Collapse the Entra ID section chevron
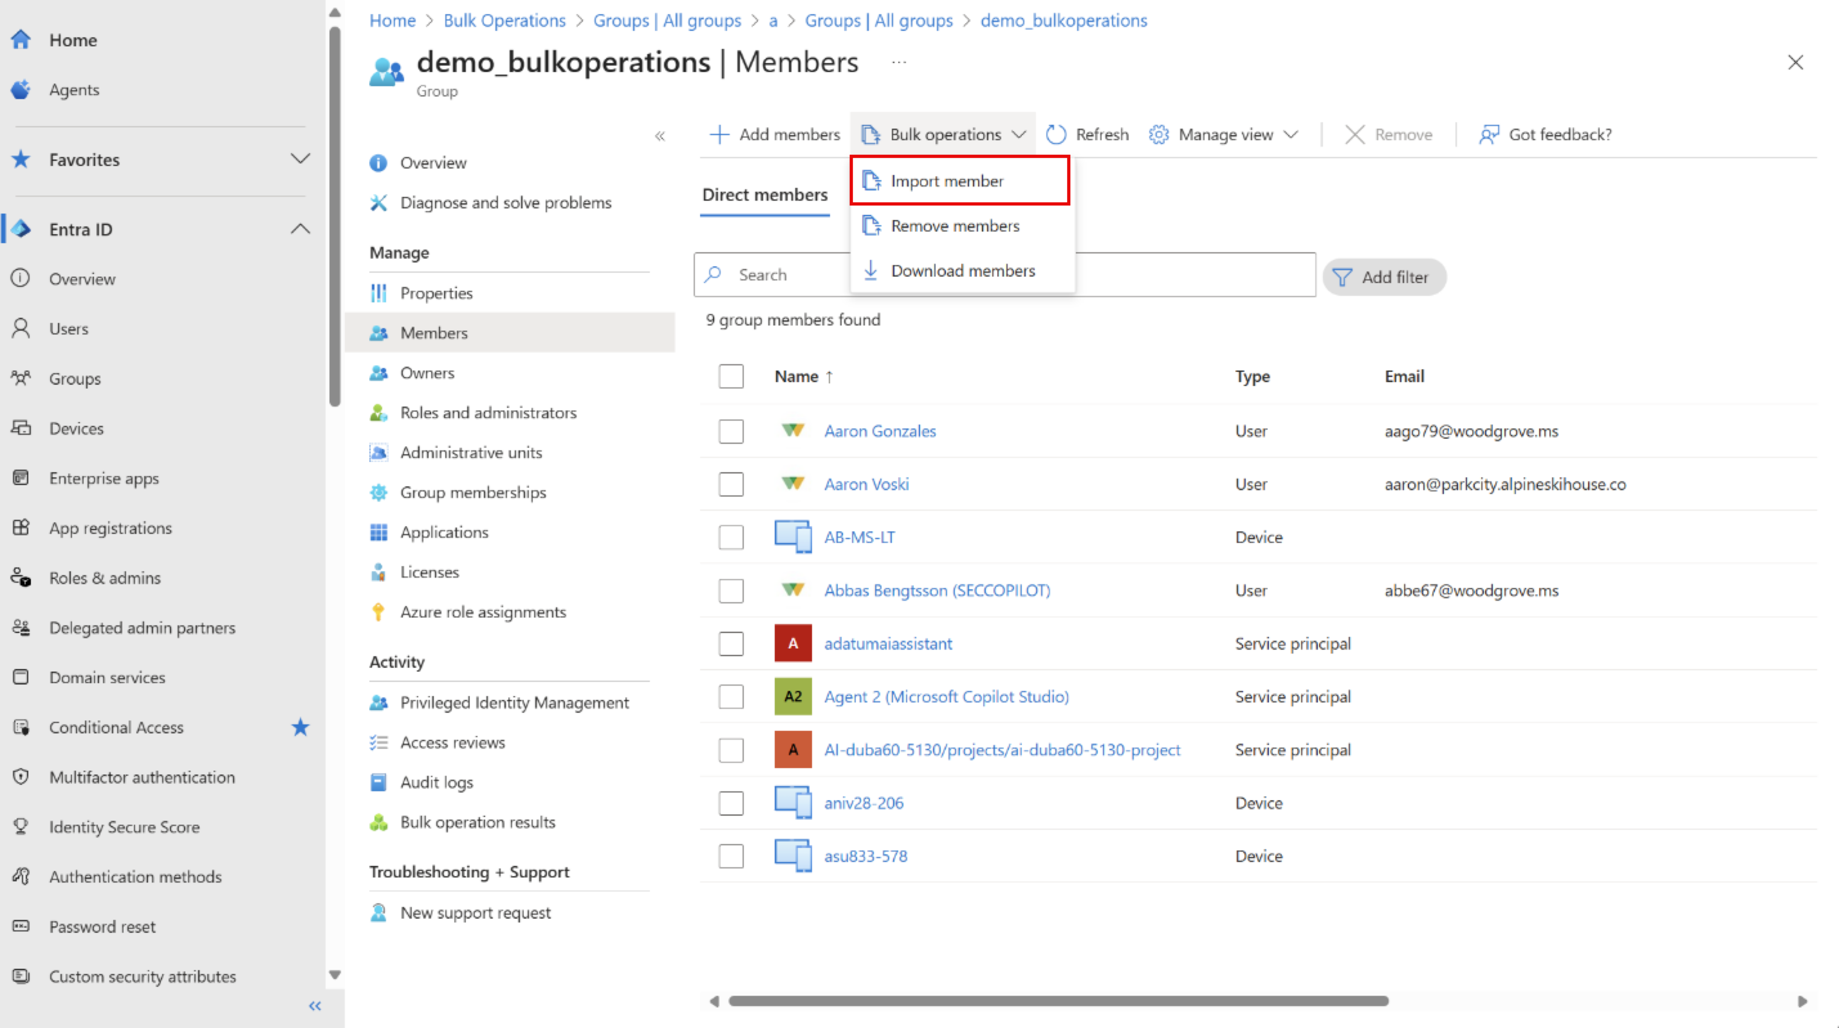The image size is (1839, 1028). pyautogui.click(x=300, y=229)
